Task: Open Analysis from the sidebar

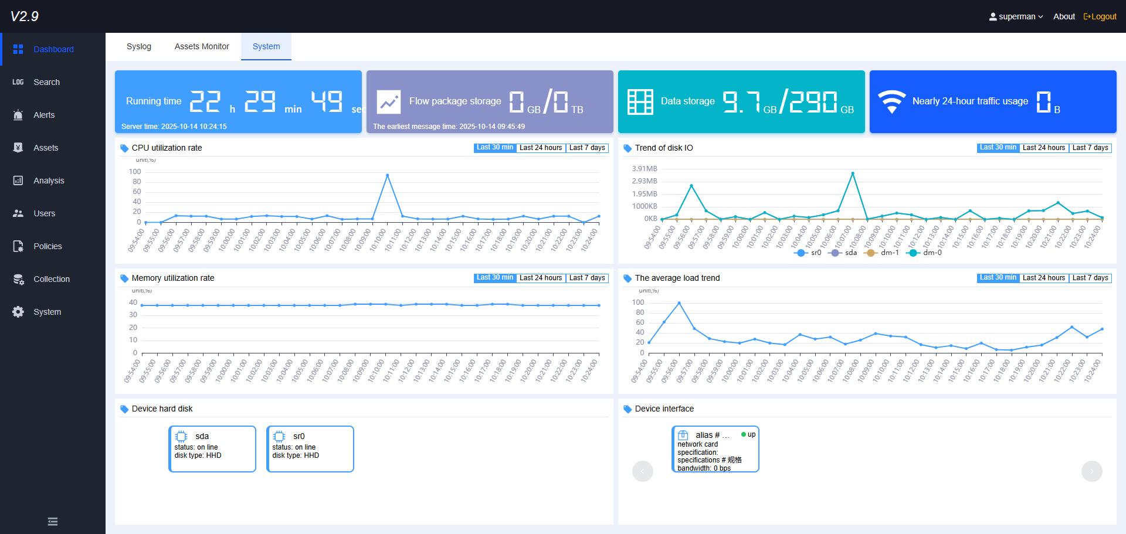Action: click(x=18, y=181)
